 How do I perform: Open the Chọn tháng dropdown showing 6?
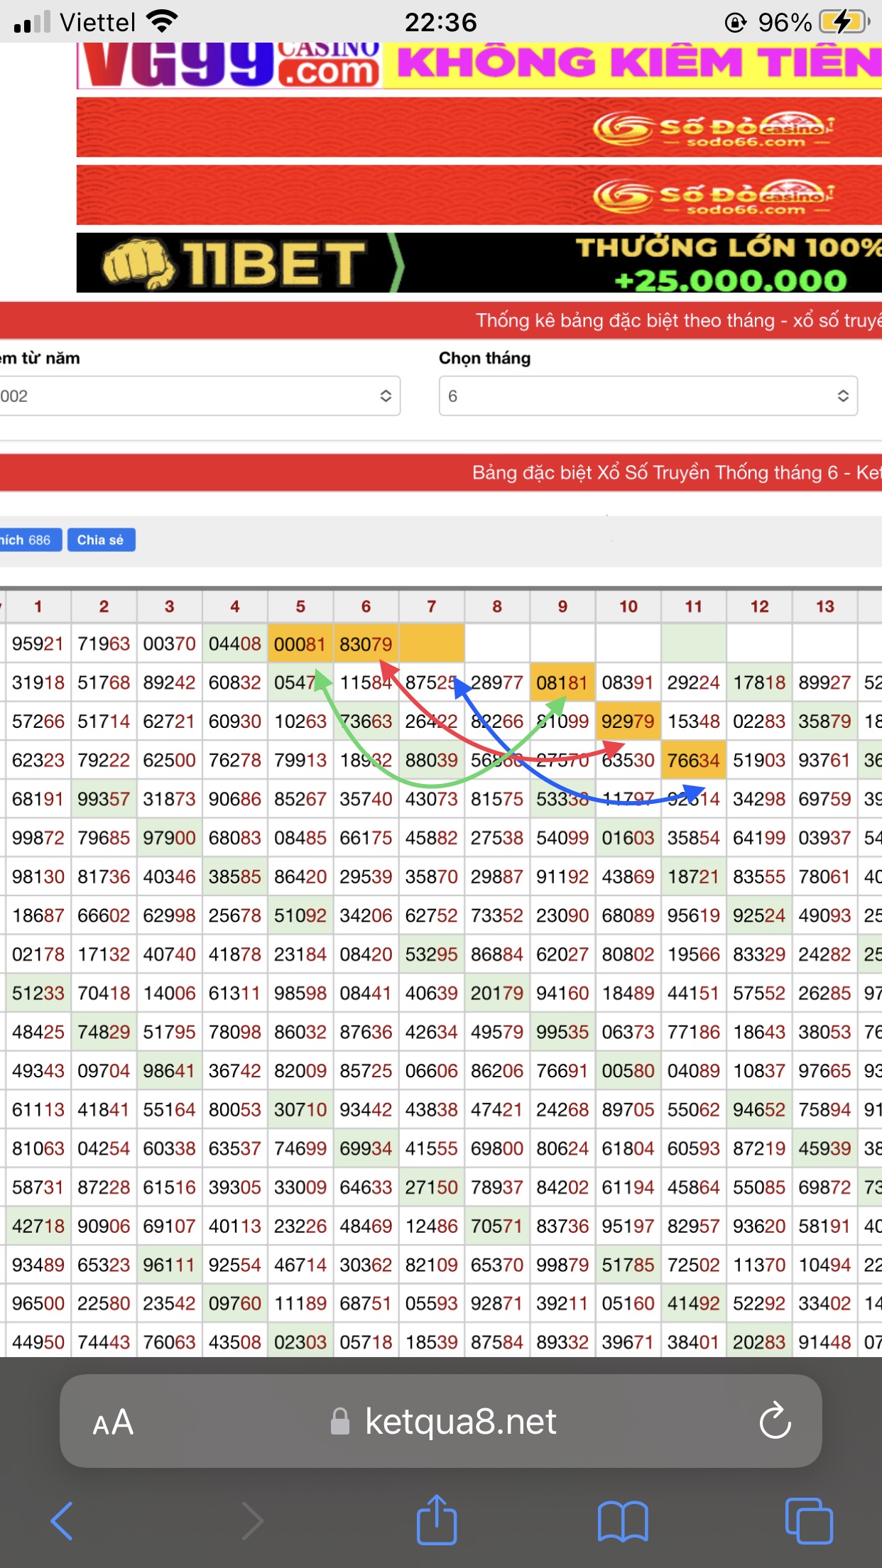tap(648, 396)
